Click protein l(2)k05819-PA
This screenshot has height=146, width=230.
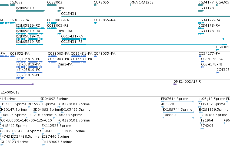click(x=29, y=67)
